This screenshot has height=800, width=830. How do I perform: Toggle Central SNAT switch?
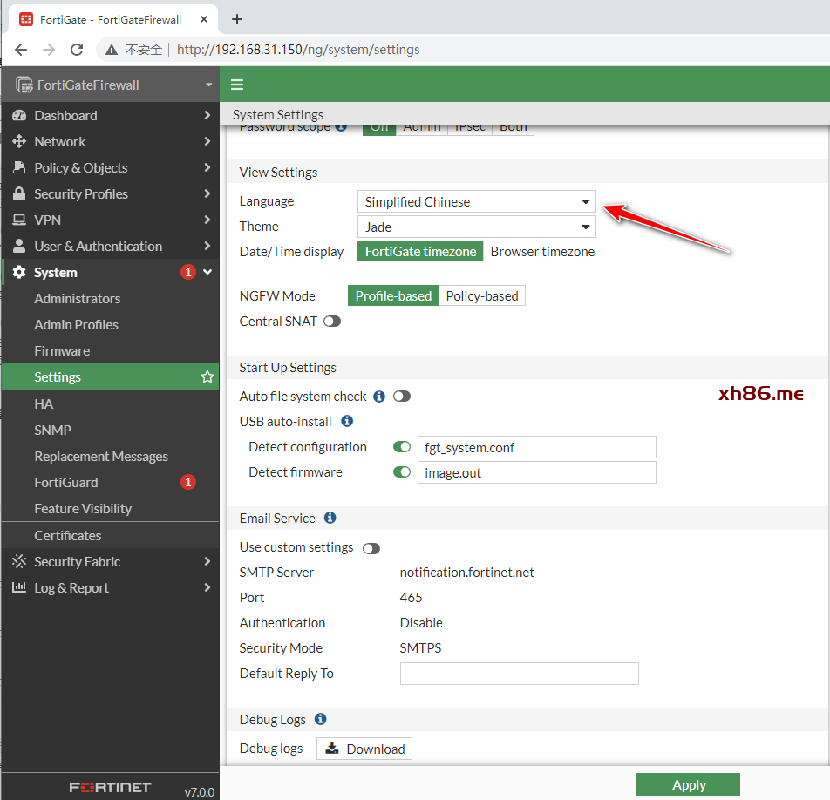332,322
